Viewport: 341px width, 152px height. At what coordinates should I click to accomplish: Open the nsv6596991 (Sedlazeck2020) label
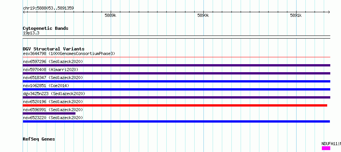coord(53,110)
